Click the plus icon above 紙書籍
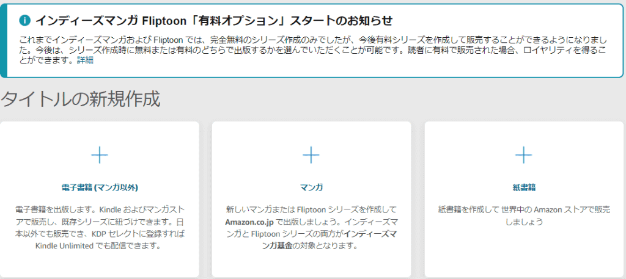This screenshot has width=626, height=279. point(523,155)
